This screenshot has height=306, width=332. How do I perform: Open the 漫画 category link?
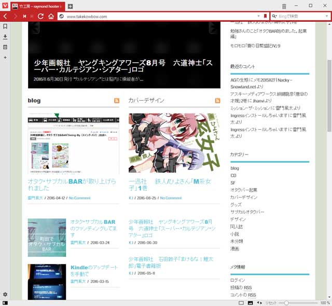pyautogui.click(x=234, y=248)
